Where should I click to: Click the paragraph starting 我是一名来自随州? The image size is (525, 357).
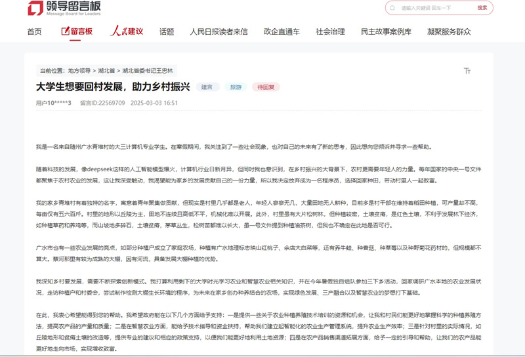click(x=234, y=147)
